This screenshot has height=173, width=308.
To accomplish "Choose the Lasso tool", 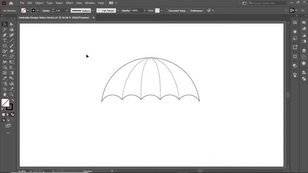I will [12, 30].
